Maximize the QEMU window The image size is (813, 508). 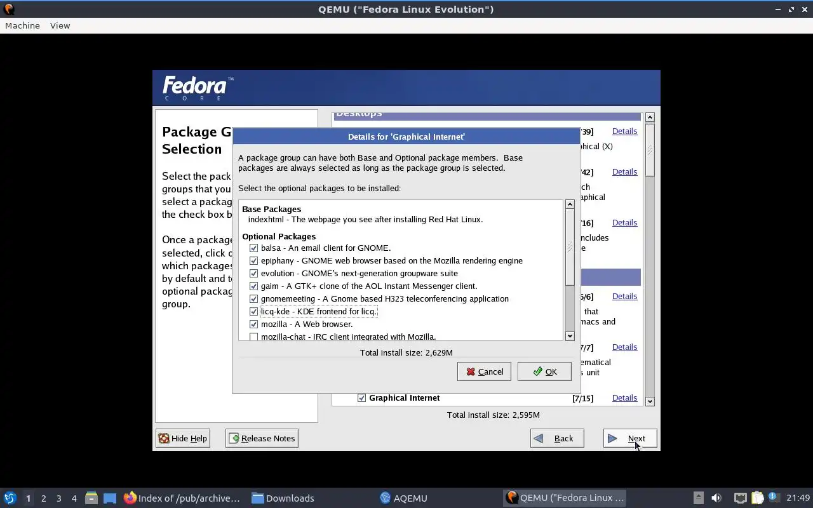[x=791, y=9]
